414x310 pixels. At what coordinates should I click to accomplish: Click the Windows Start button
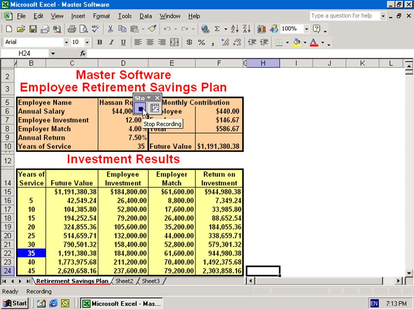tap(15, 304)
